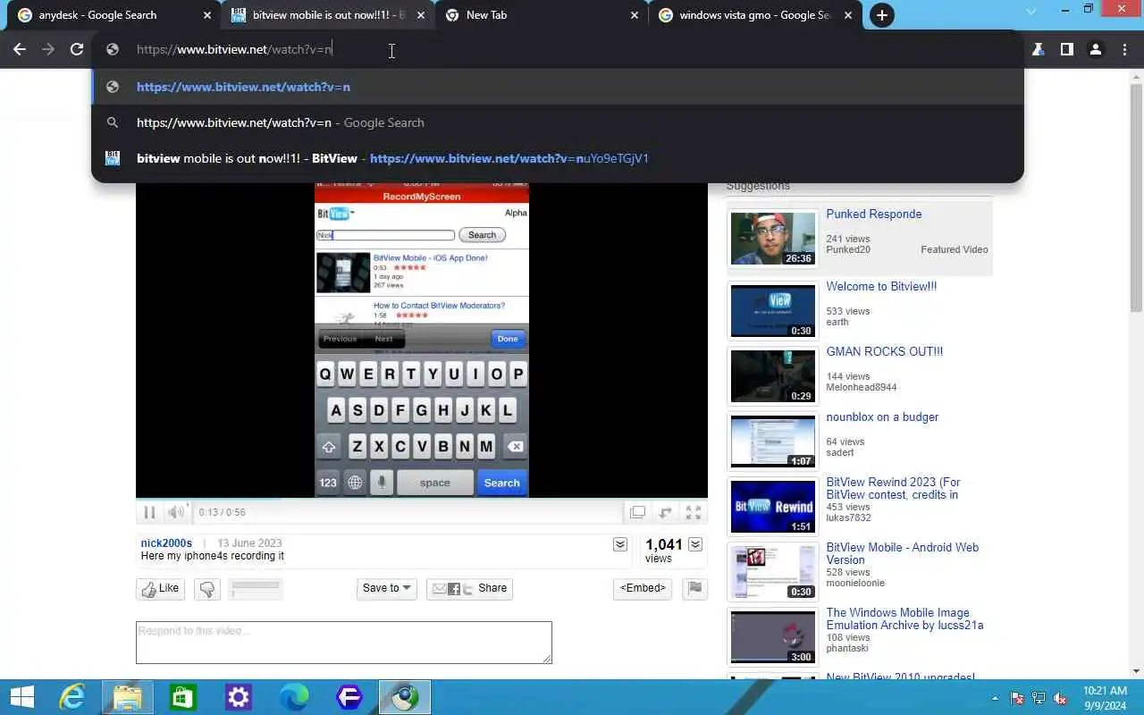The image size is (1144, 715).
Task: Launch Internet Explorer from taskbar
Action: (71, 697)
